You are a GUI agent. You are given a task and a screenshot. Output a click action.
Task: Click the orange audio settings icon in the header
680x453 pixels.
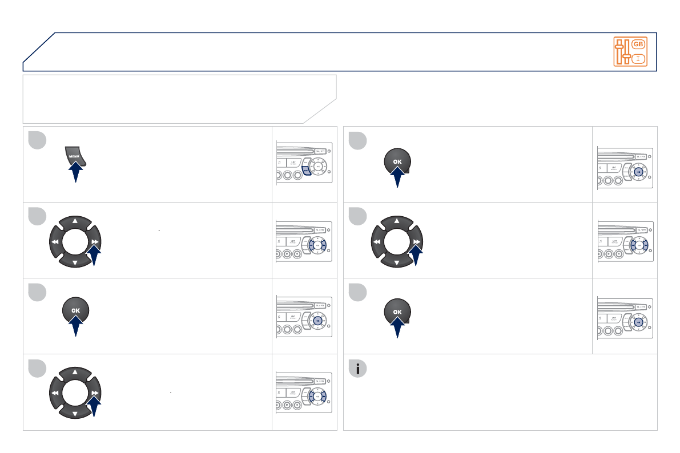pyautogui.click(x=631, y=51)
